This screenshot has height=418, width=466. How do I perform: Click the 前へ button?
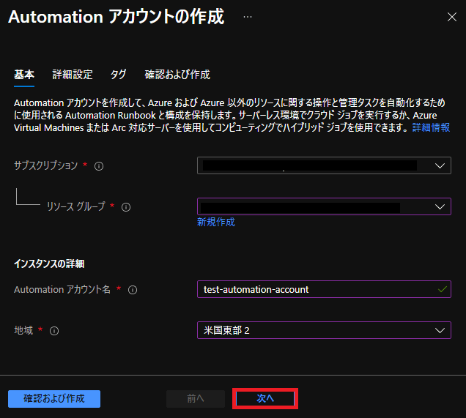pyautogui.click(x=196, y=399)
